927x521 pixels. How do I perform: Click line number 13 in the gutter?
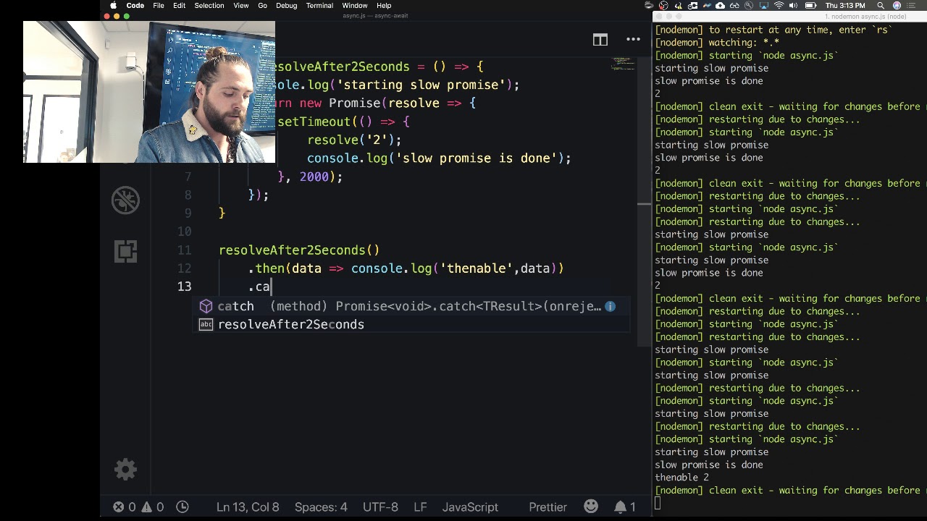(x=184, y=287)
